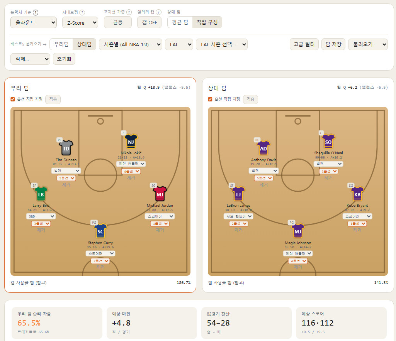396x341 pixels.
Task: Open Tim Duncan's 빅맨 role dropdown
Action: tap(66, 171)
